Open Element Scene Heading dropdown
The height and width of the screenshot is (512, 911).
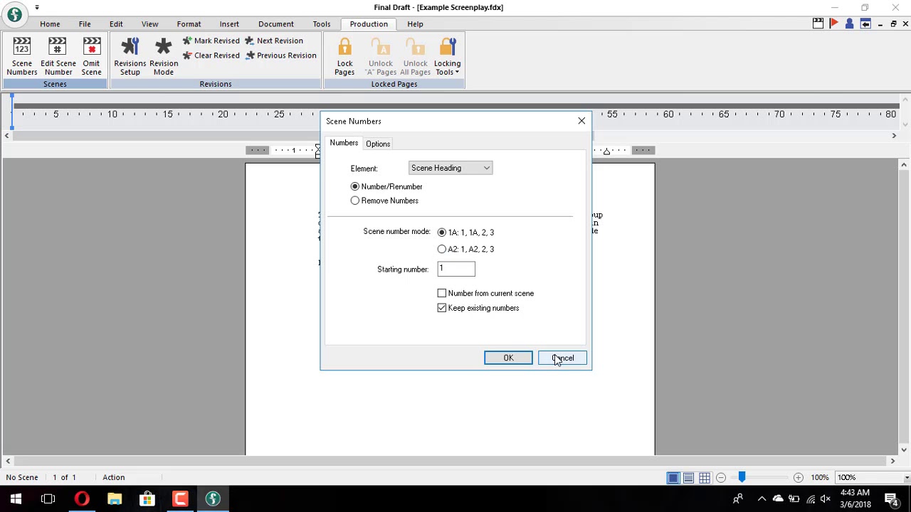(x=451, y=168)
